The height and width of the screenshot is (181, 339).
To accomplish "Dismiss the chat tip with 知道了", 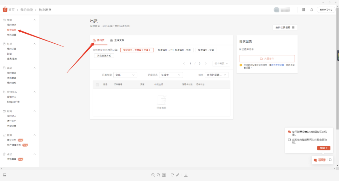I will pyautogui.click(x=324, y=148).
